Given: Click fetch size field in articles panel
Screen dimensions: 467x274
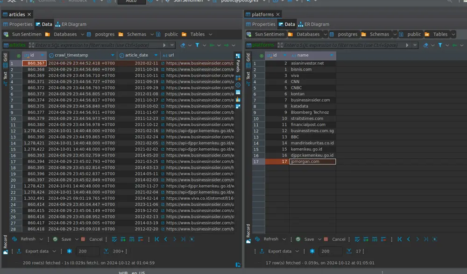Looking at the screenshot, I should click(x=87, y=252).
